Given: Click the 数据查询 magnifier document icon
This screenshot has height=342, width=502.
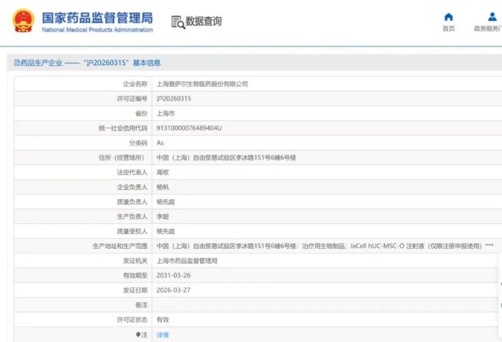Looking at the screenshot, I should 178,22.
